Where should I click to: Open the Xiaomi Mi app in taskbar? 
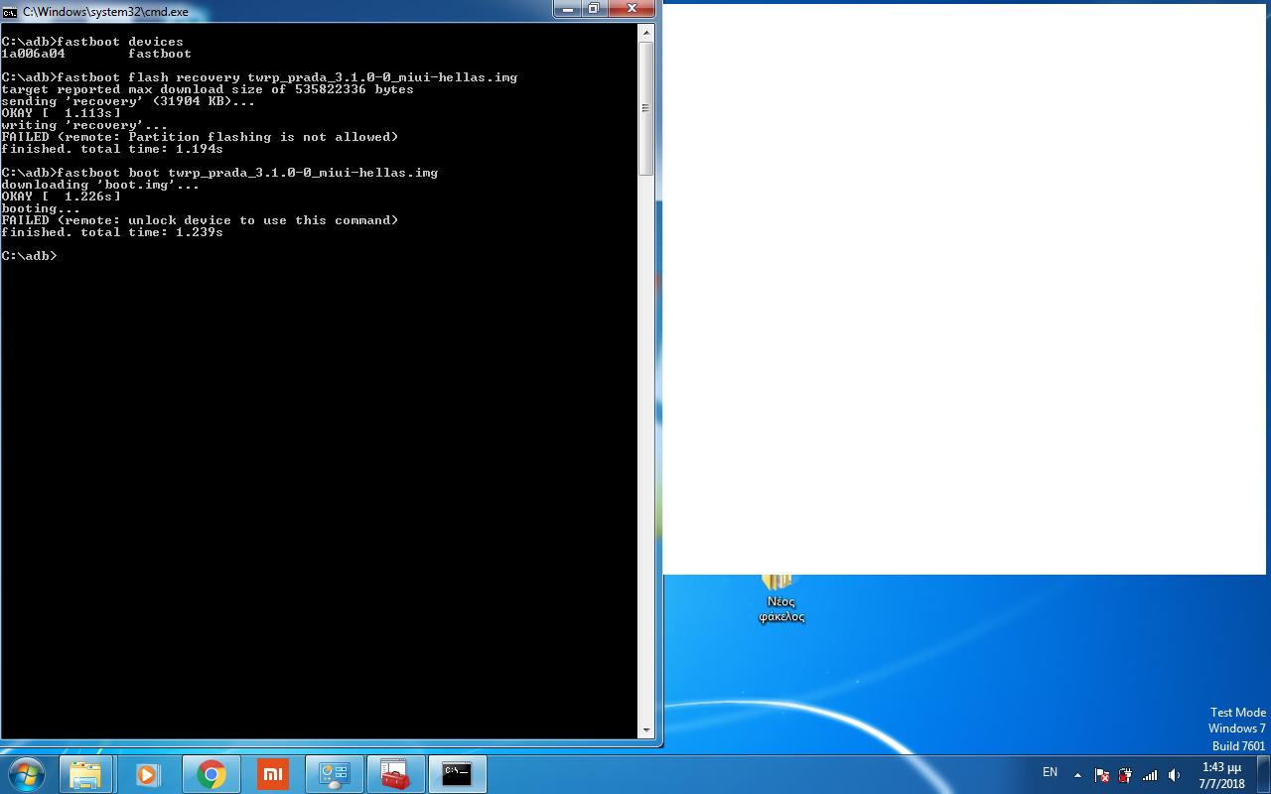click(272, 774)
